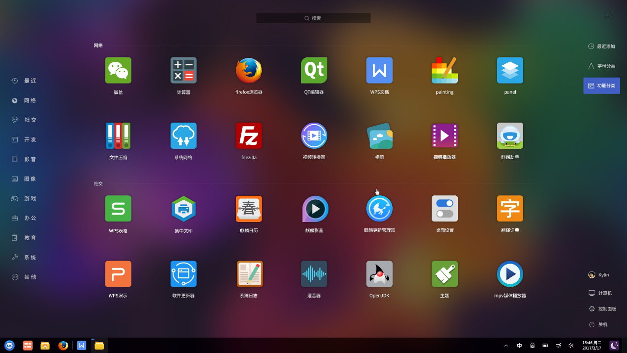Open the 桌面设置 desktop settings app
The width and height of the screenshot is (627, 353).
[445, 209]
